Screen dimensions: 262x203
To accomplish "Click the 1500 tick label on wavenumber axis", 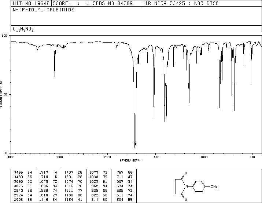I will (x=156, y=157).
